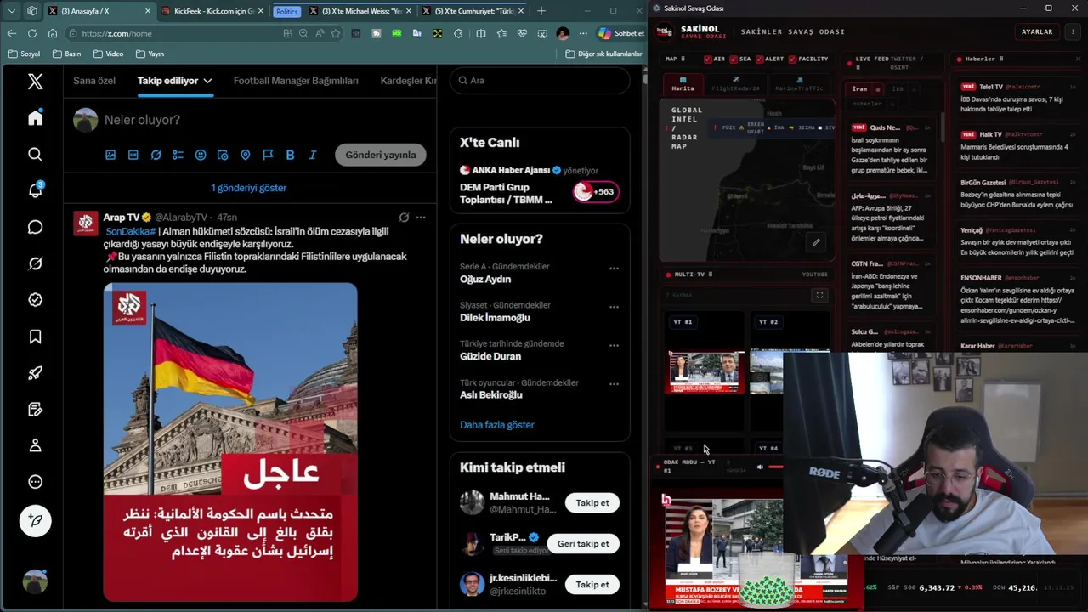Click the map edit pencil icon
The width and height of the screenshot is (1088, 612).
point(816,242)
